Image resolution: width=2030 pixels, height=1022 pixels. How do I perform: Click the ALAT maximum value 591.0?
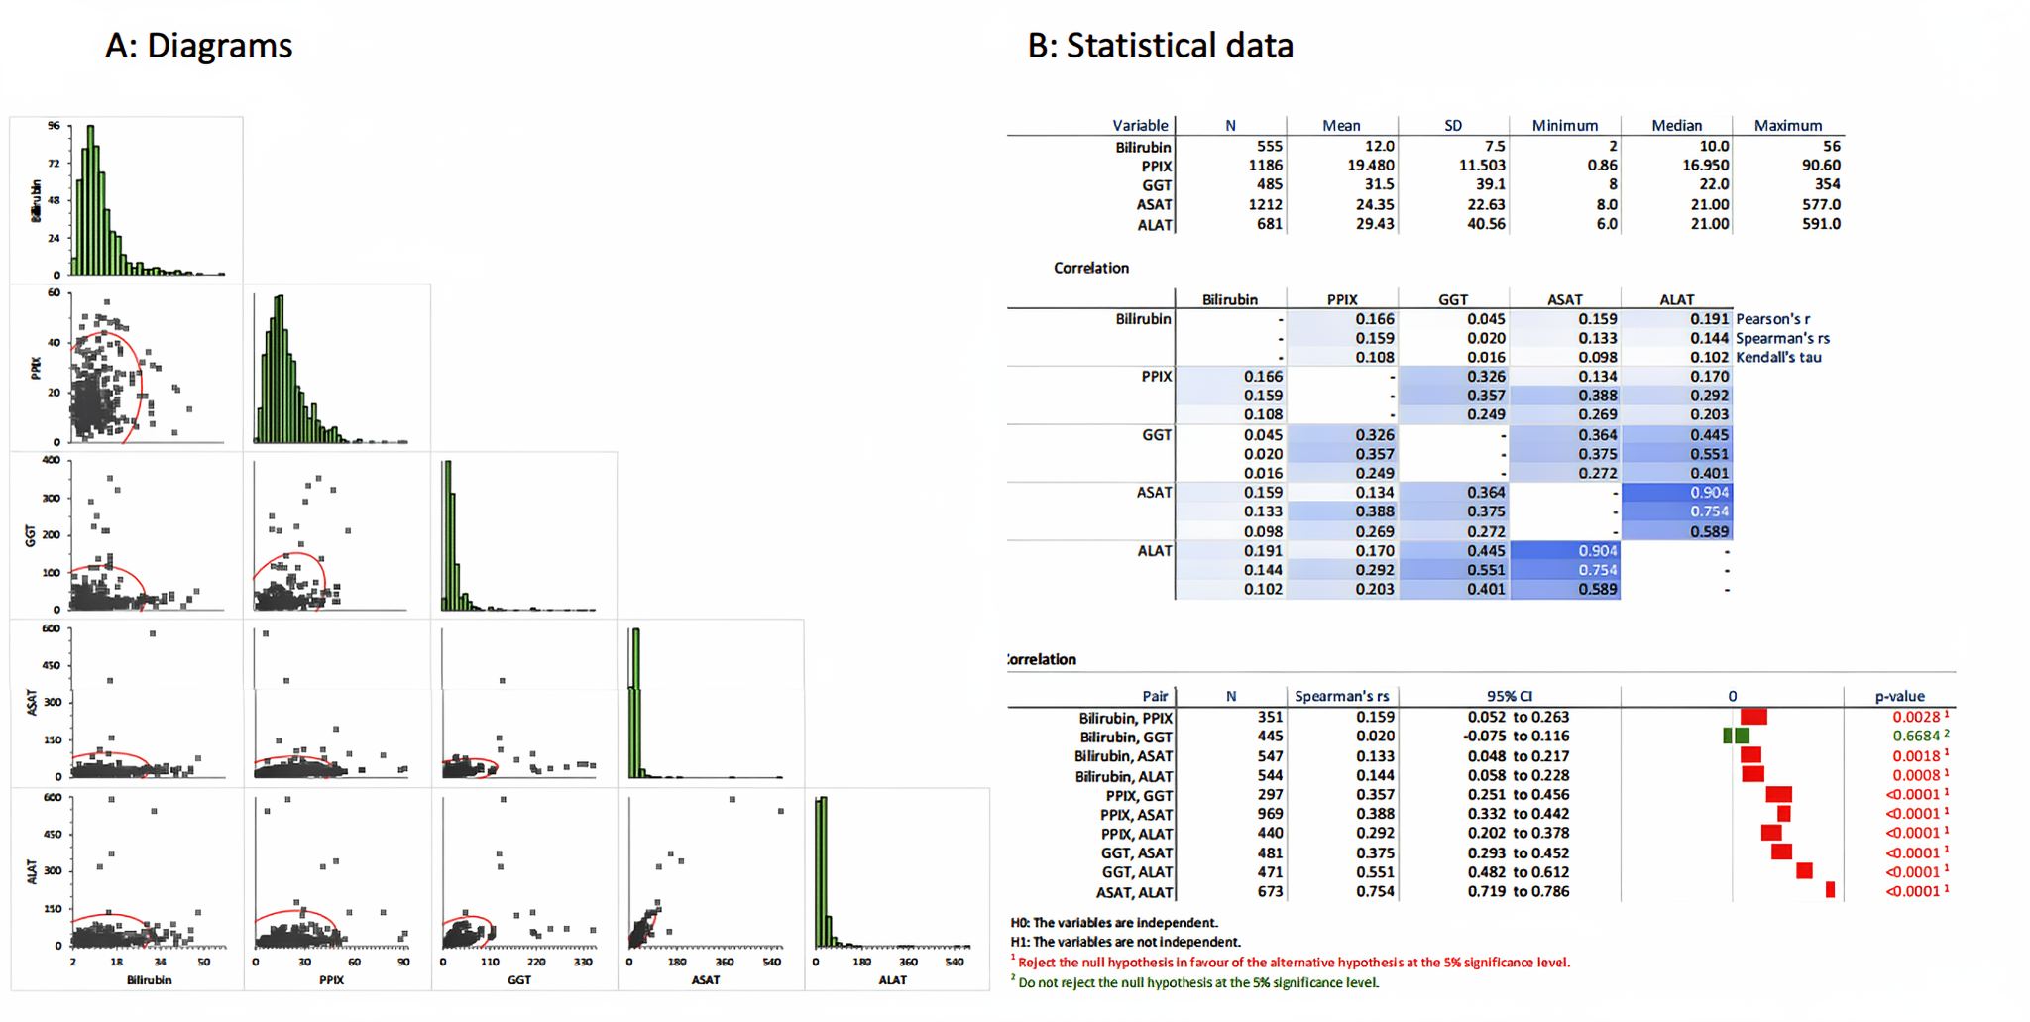click(1821, 224)
